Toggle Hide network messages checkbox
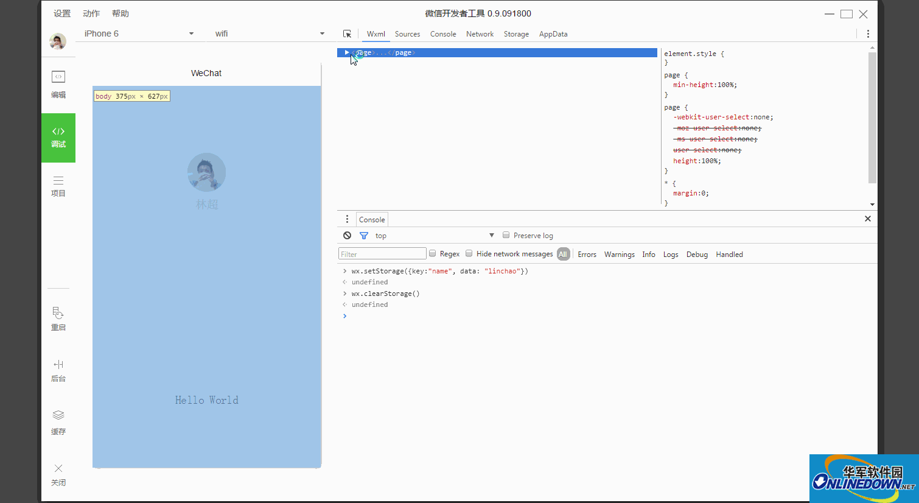This screenshot has width=919, height=503. point(469,253)
